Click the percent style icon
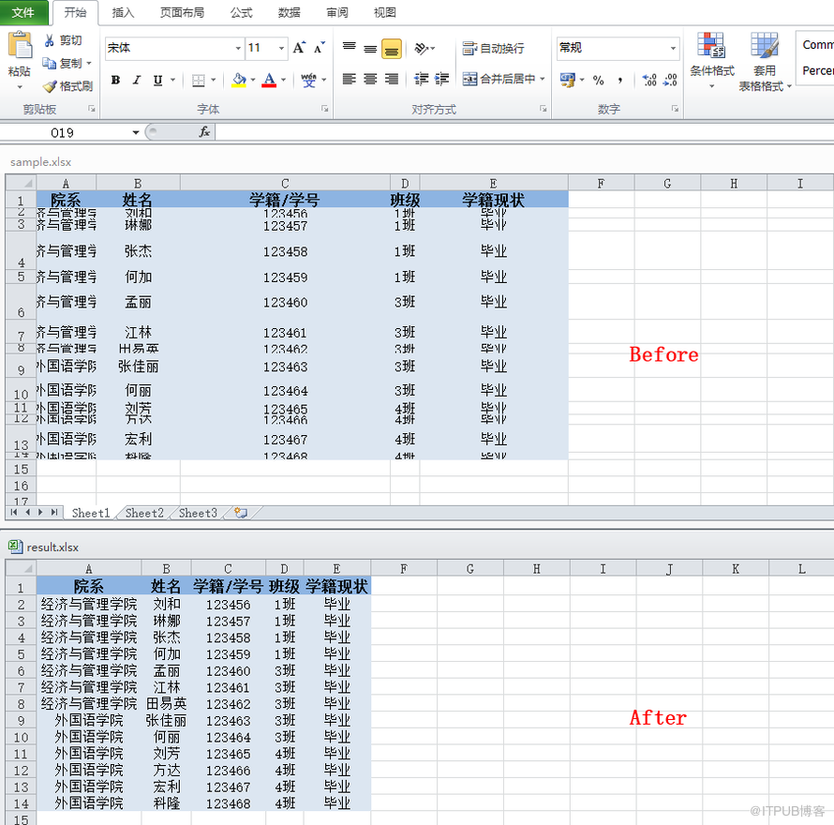The width and height of the screenshot is (834, 825). tap(598, 81)
